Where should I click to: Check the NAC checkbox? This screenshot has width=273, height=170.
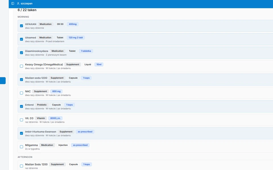tap(21, 93)
